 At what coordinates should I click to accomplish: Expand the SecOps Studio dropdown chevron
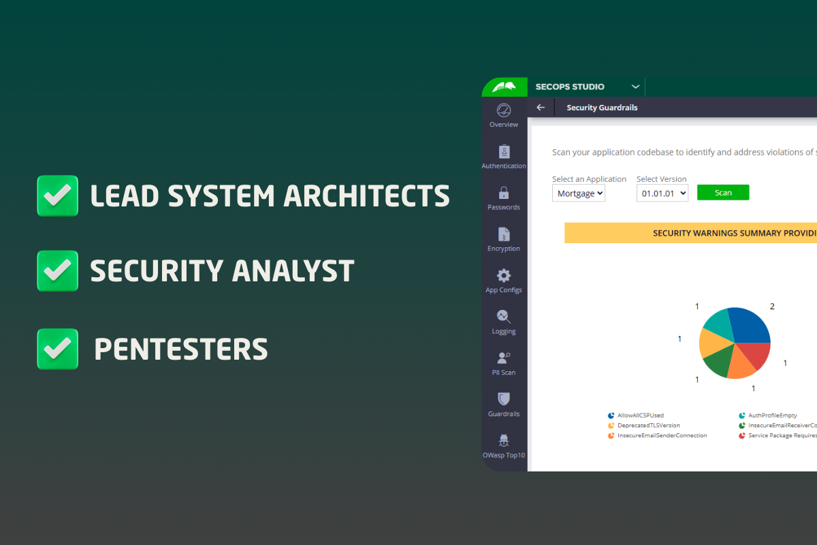tap(635, 87)
